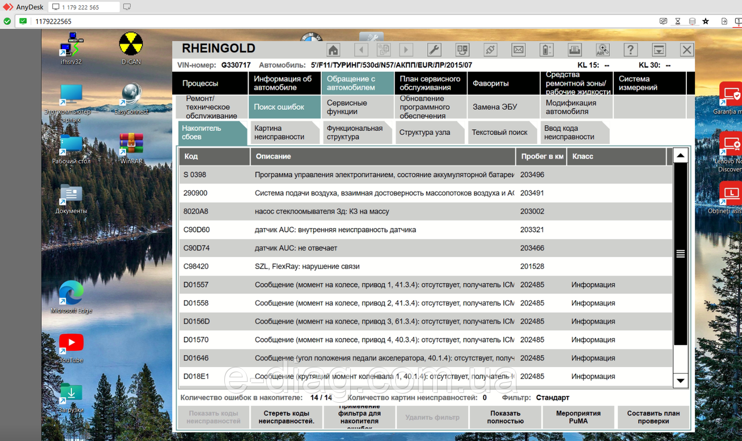Open WinRAR desktop shortcut
This screenshot has width=742, height=441.
click(131, 149)
